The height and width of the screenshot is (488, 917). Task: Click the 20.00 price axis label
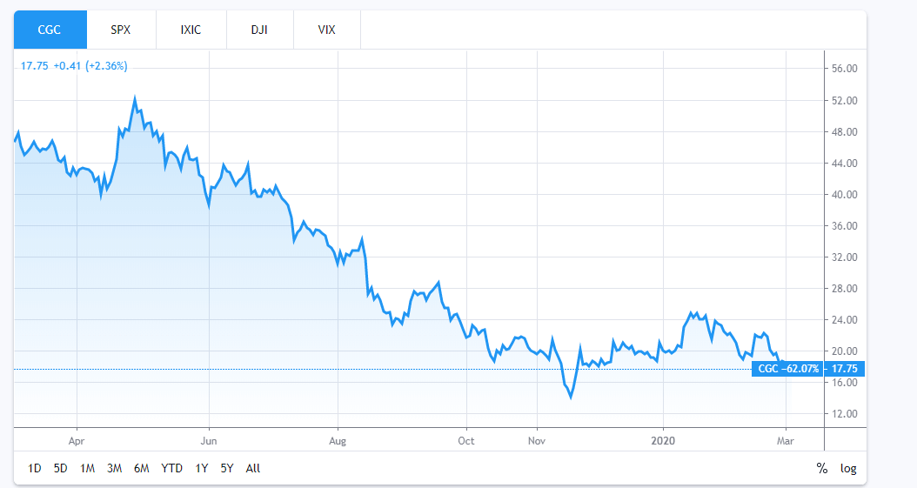pyautogui.click(x=845, y=351)
